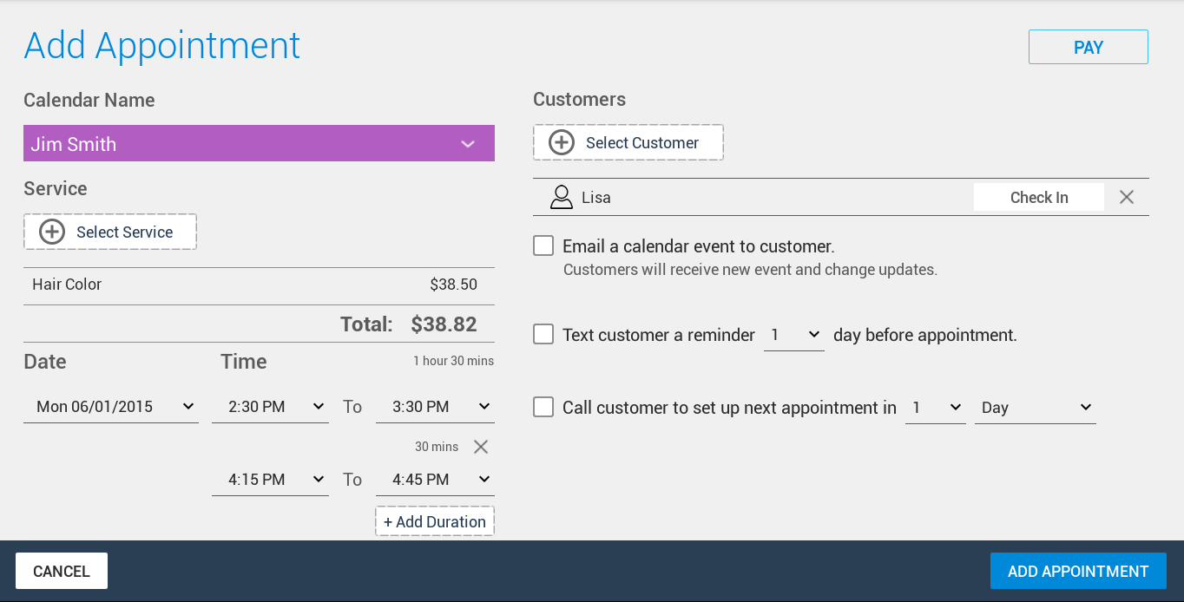1184x602 pixels.
Task: Tick the Text customer a reminder checkbox
Action: 543,334
